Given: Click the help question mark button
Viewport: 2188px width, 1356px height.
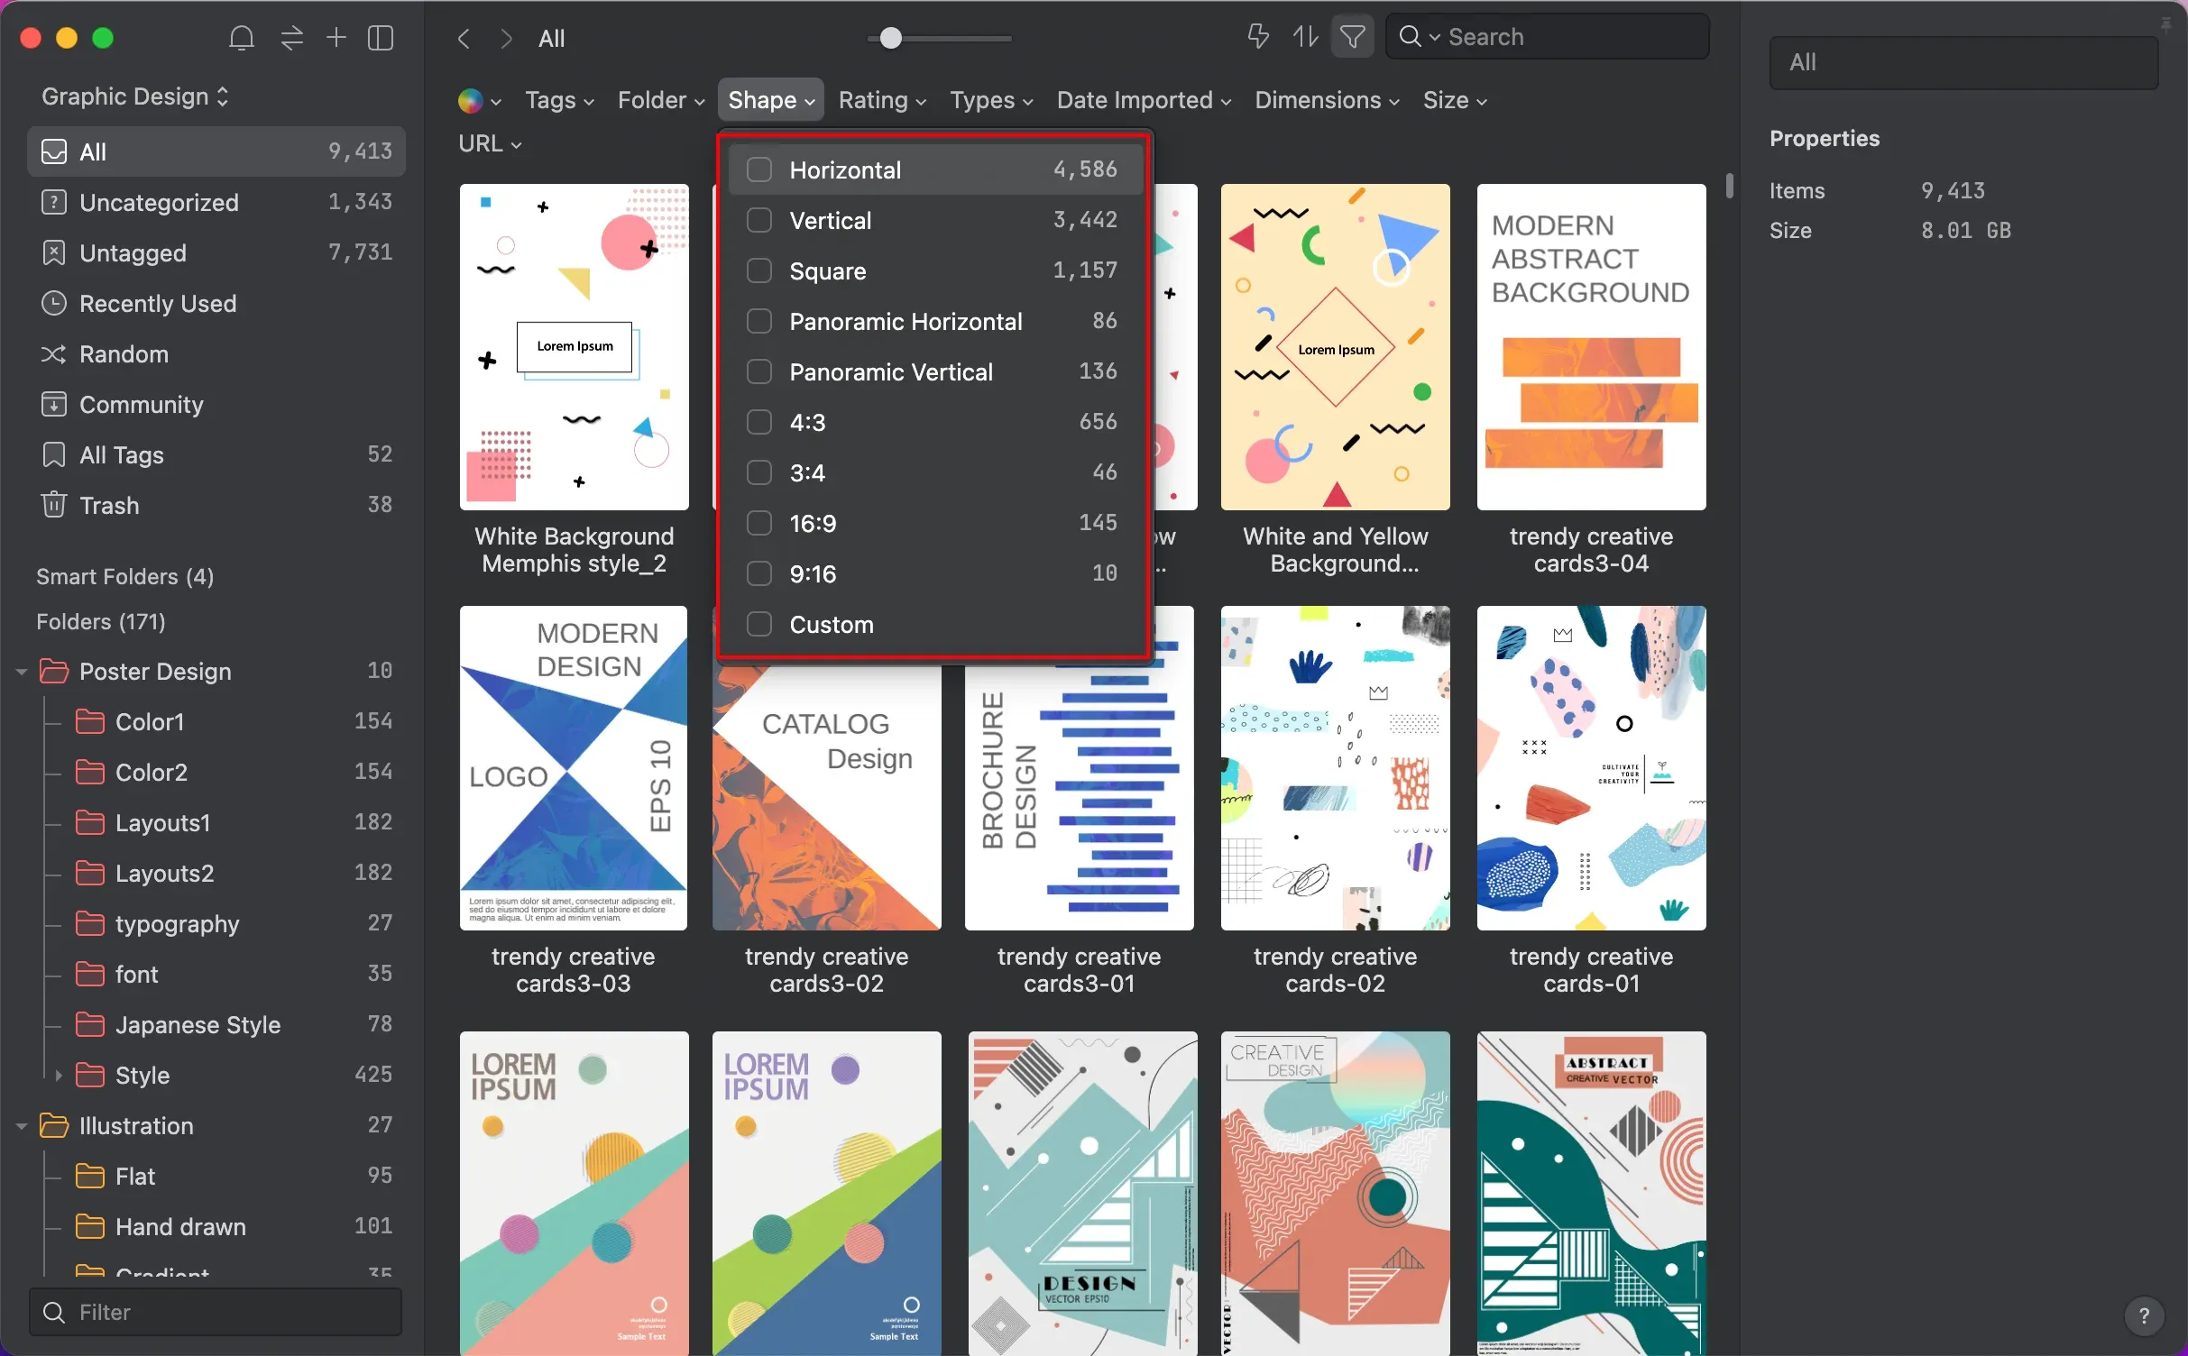Looking at the screenshot, I should coord(2144,1316).
